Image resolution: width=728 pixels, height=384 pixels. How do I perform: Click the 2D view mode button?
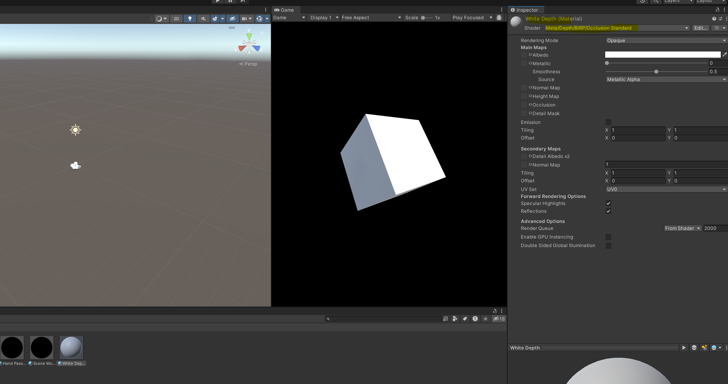[x=176, y=19]
